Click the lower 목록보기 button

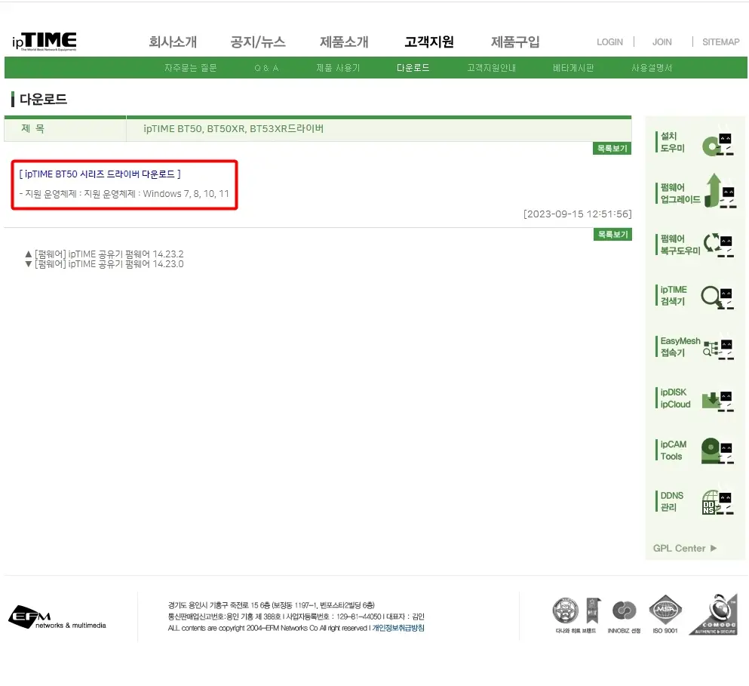coord(612,234)
